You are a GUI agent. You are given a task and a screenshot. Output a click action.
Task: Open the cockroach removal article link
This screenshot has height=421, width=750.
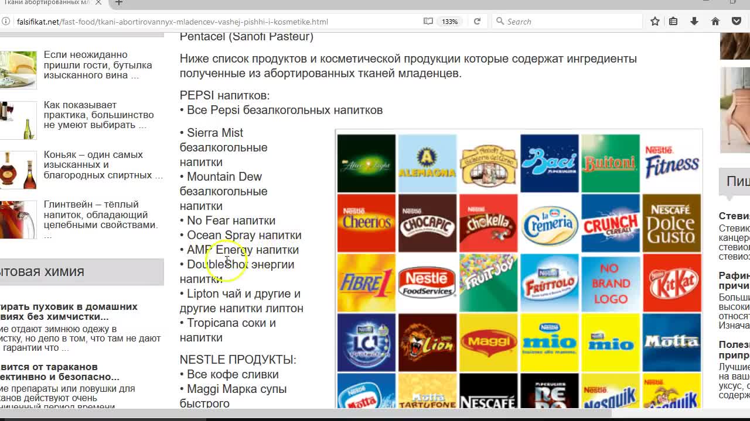pos(60,372)
